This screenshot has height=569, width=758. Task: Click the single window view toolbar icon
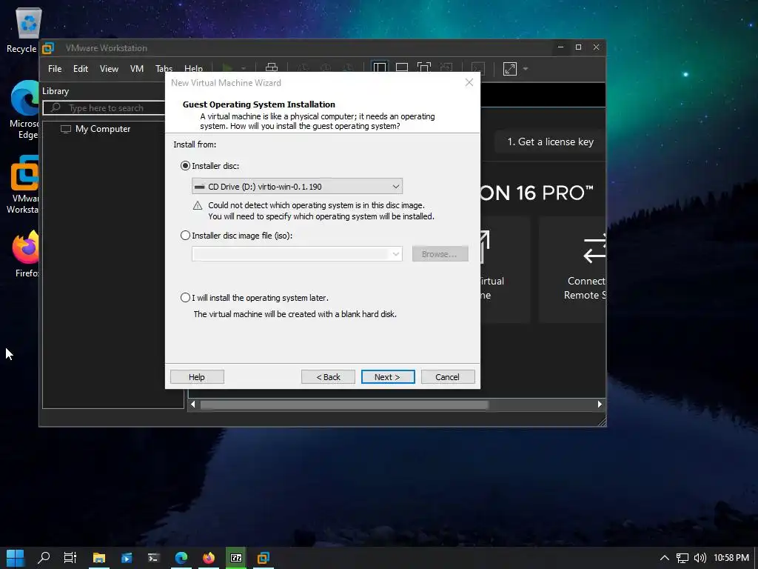[x=402, y=68]
